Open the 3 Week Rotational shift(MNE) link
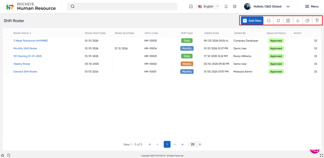The width and height of the screenshot is (324, 158). [30, 41]
